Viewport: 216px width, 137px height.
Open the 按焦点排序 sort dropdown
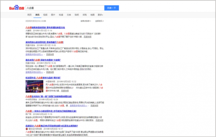pyautogui.click(x=85, y=21)
